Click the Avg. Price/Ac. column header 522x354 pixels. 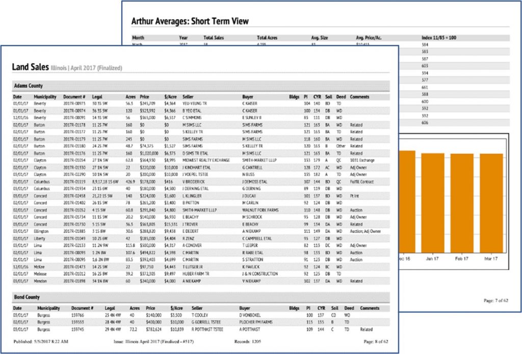372,38
